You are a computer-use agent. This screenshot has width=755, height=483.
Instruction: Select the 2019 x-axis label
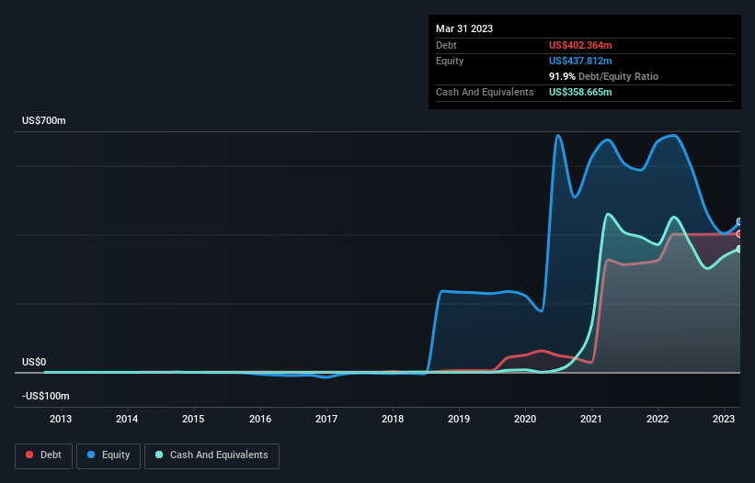(459, 419)
